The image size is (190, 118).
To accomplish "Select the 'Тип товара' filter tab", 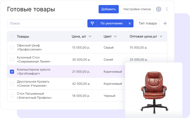I will tap(148, 23).
